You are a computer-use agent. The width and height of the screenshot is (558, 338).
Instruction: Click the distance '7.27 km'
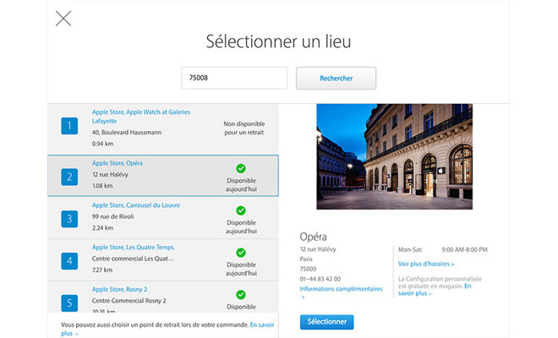coord(102,270)
